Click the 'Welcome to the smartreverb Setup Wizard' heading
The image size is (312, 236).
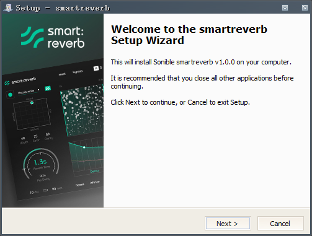(189, 35)
